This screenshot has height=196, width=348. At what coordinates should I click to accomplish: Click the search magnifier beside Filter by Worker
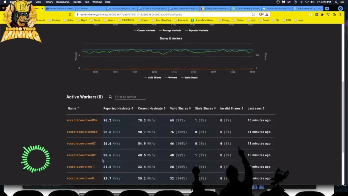coord(110,97)
